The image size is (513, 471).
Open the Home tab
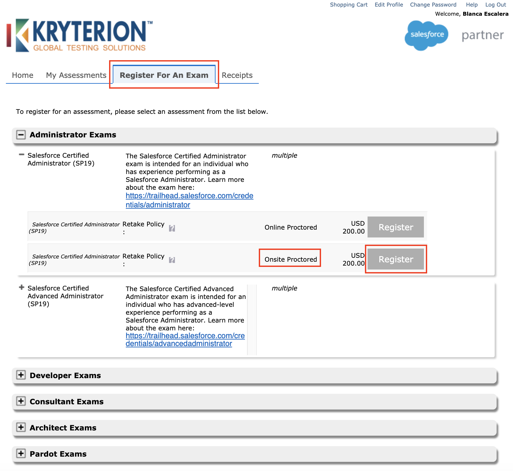[x=23, y=75]
